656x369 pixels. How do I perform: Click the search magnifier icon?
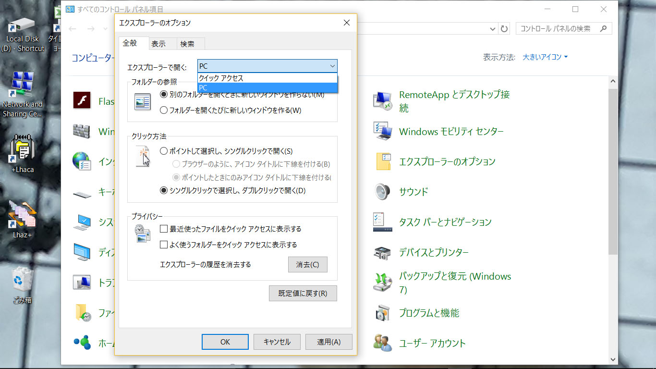[x=604, y=29]
